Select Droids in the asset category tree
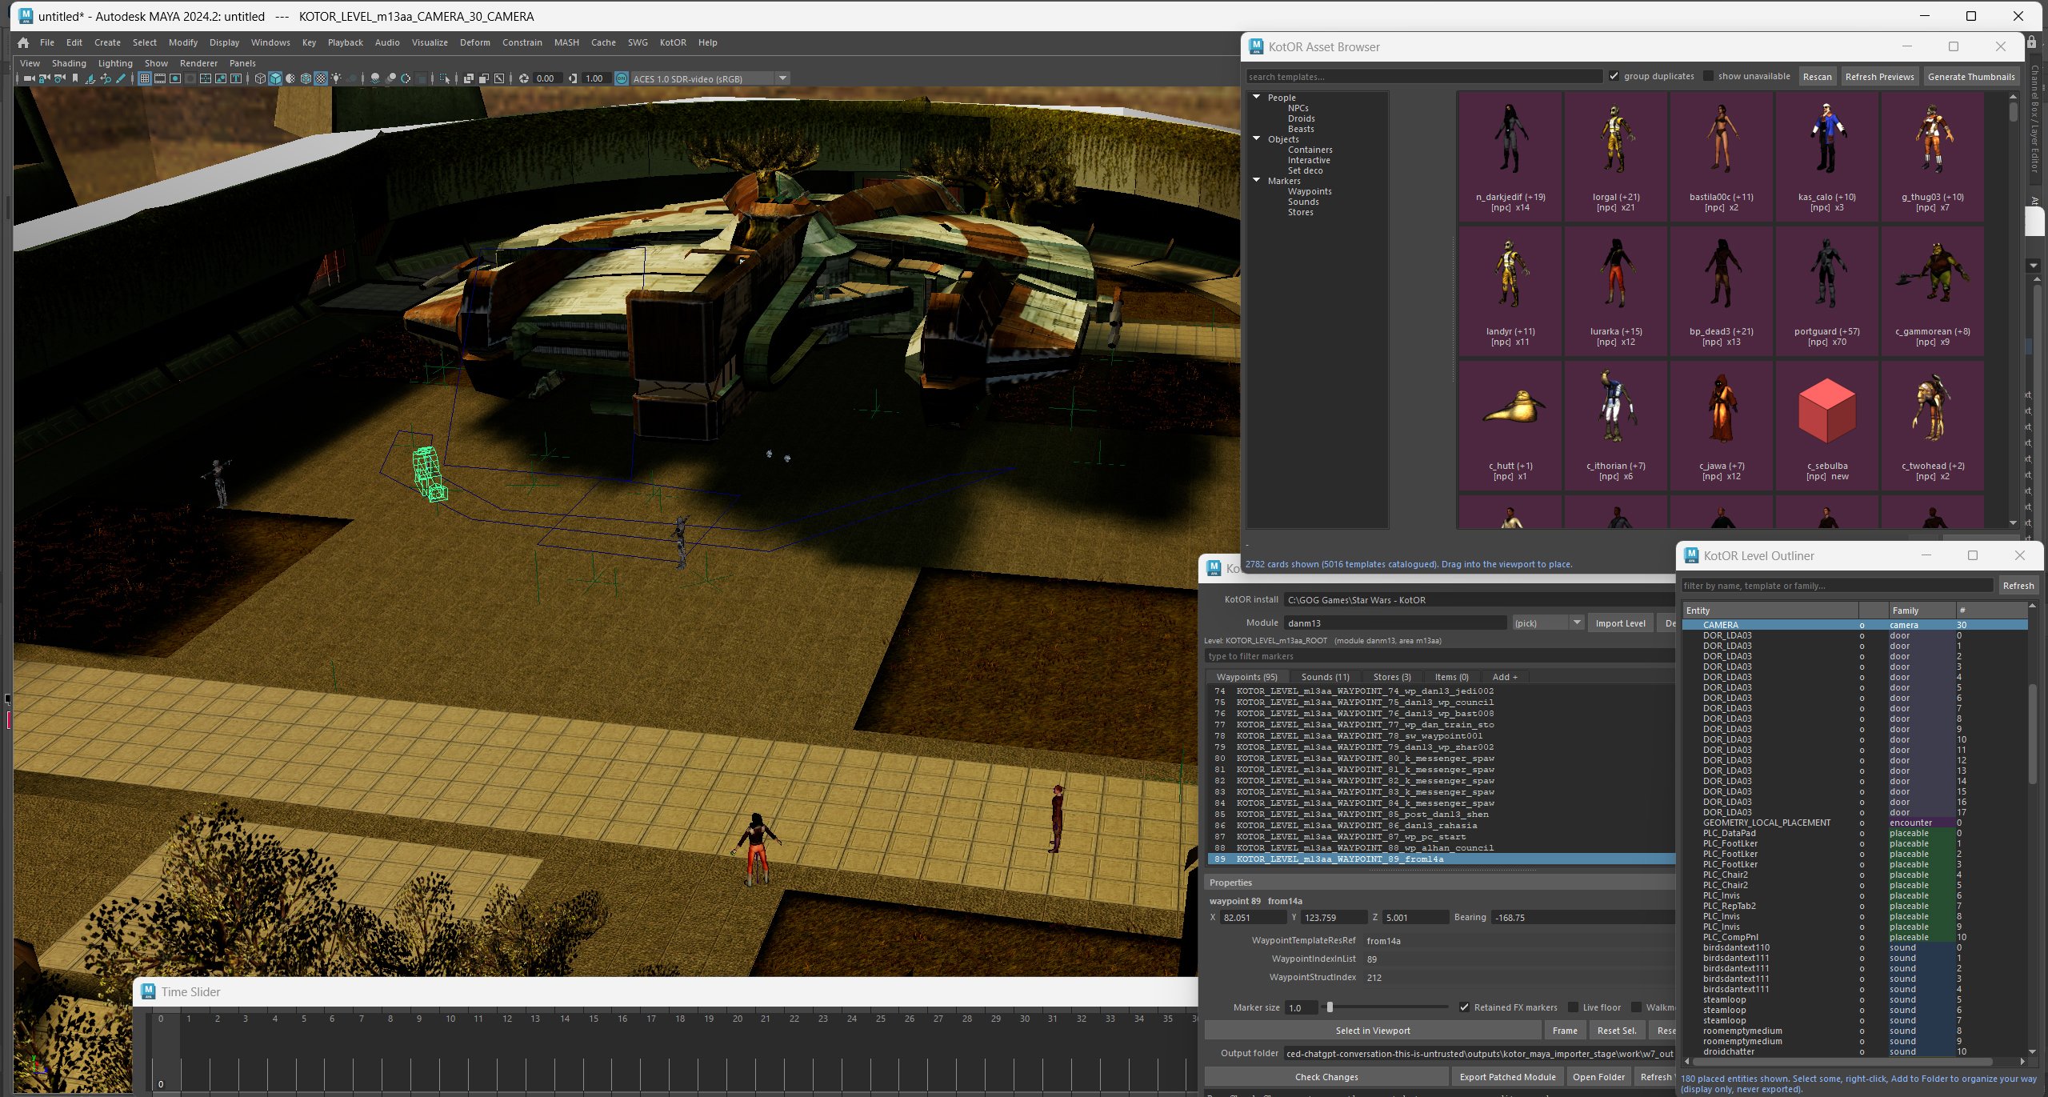2048x1097 pixels. (1301, 118)
